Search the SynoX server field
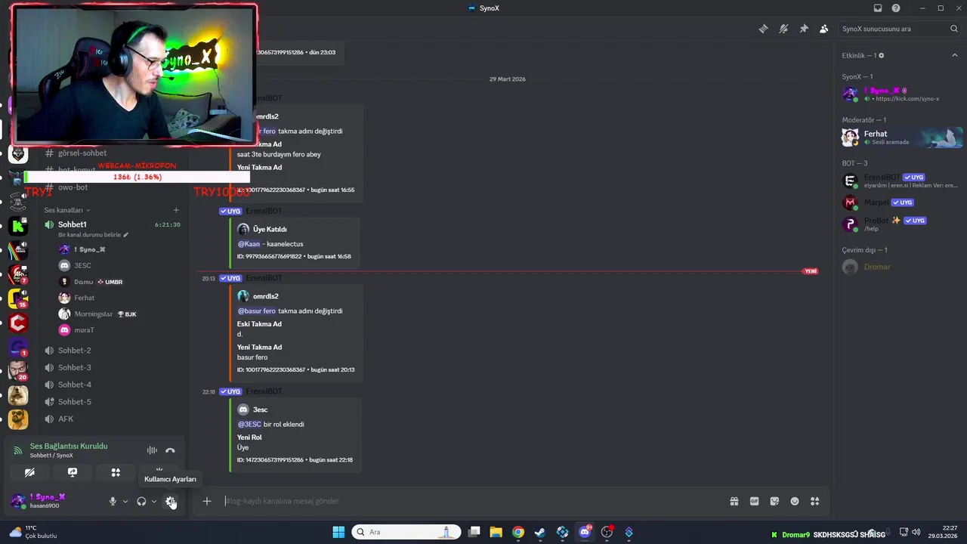This screenshot has height=544, width=967. 899,29
